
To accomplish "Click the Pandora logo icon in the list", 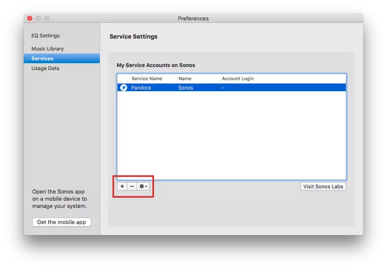I will [x=123, y=88].
